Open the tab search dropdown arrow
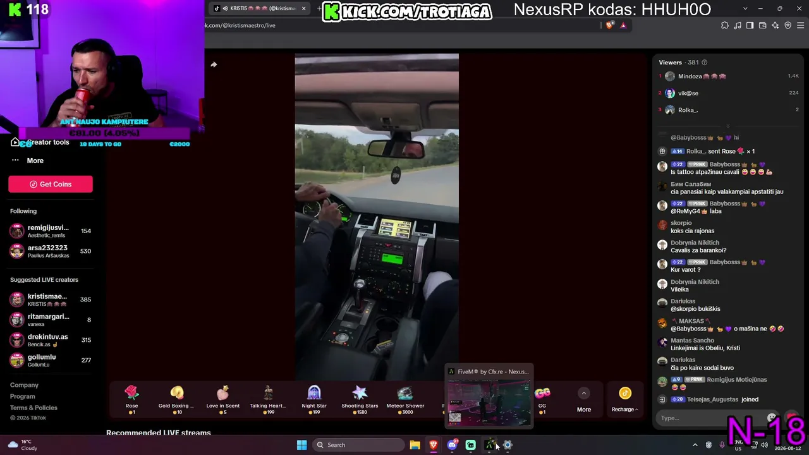The image size is (809, 455). point(745,8)
